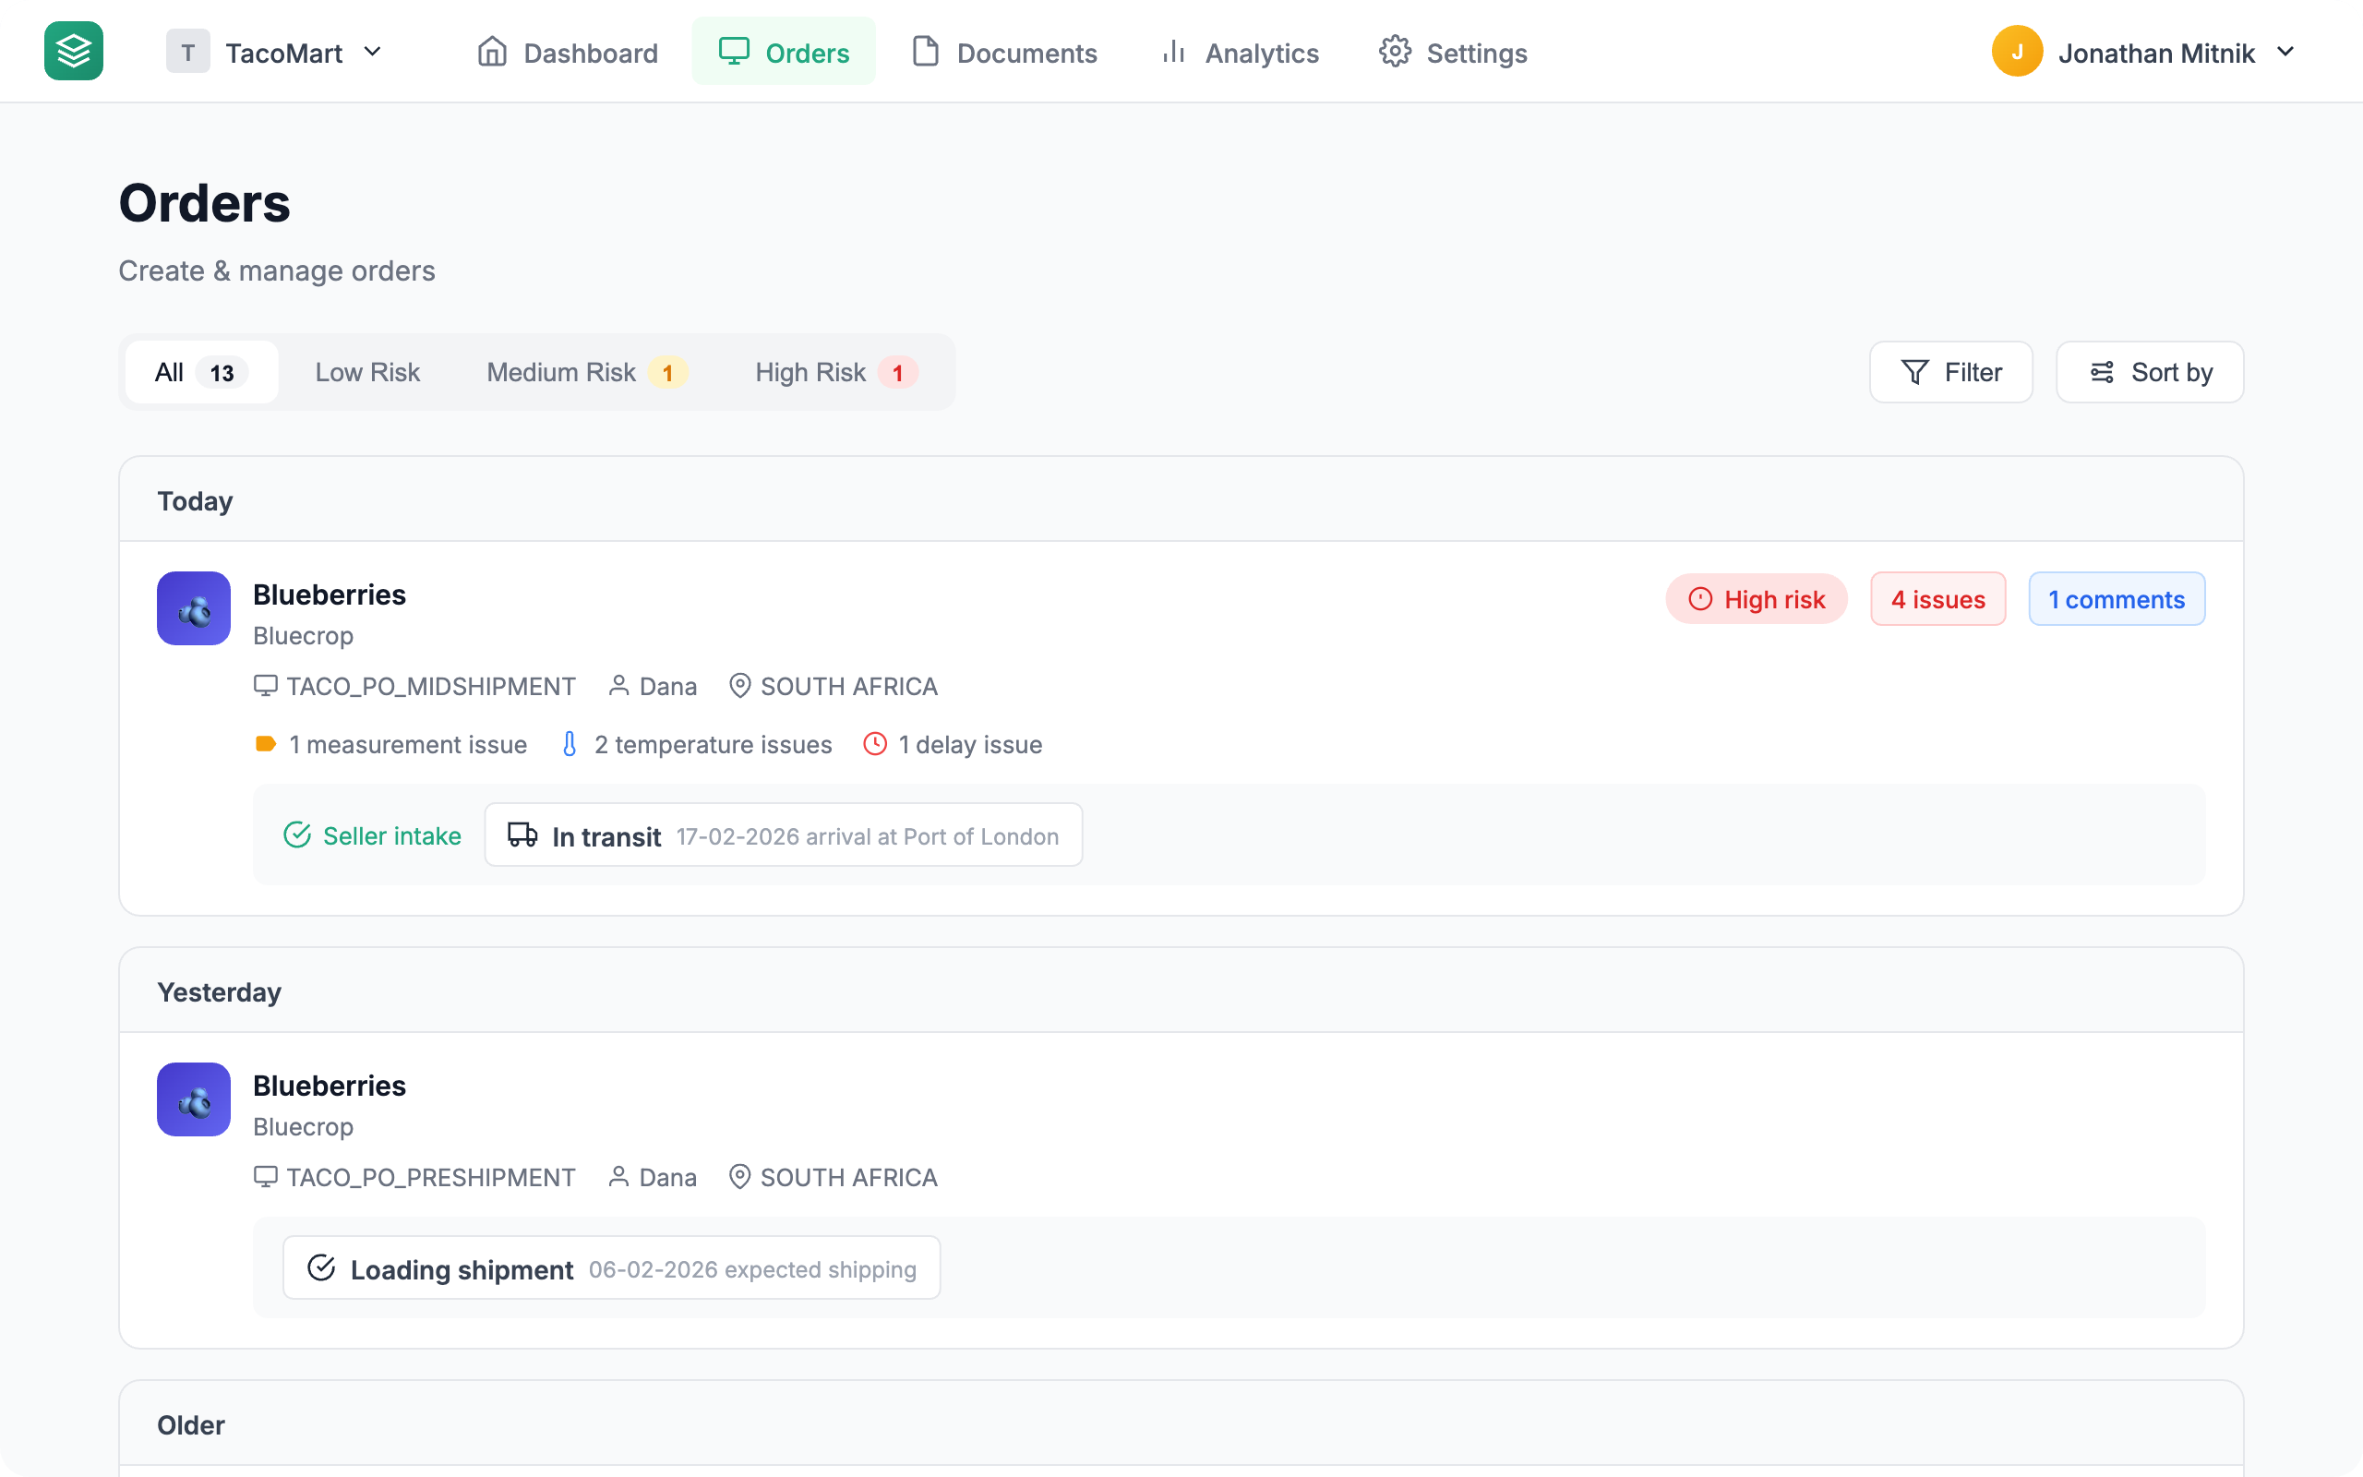Click the 4 issues badge
2363x1477 pixels.
coord(1937,599)
